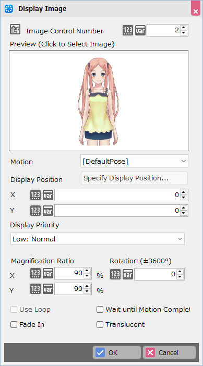Increase Rotation value with up arrow

[x=180, y=272]
